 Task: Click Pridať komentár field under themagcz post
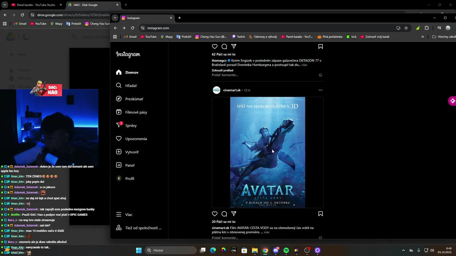pos(264,75)
